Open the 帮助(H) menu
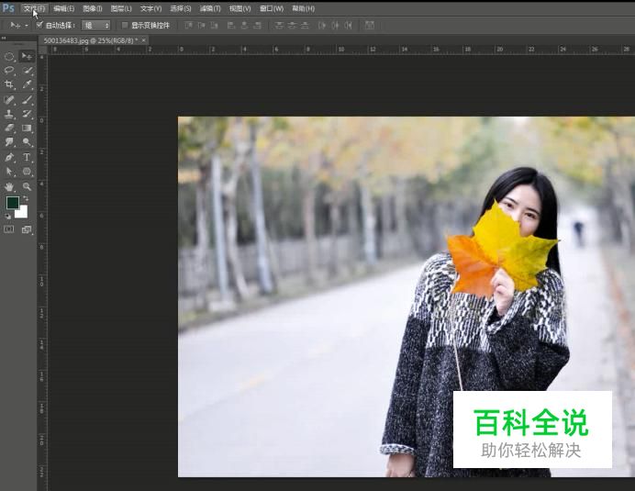Image resolution: width=635 pixels, height=491 pixels. [x=303, y=8]
